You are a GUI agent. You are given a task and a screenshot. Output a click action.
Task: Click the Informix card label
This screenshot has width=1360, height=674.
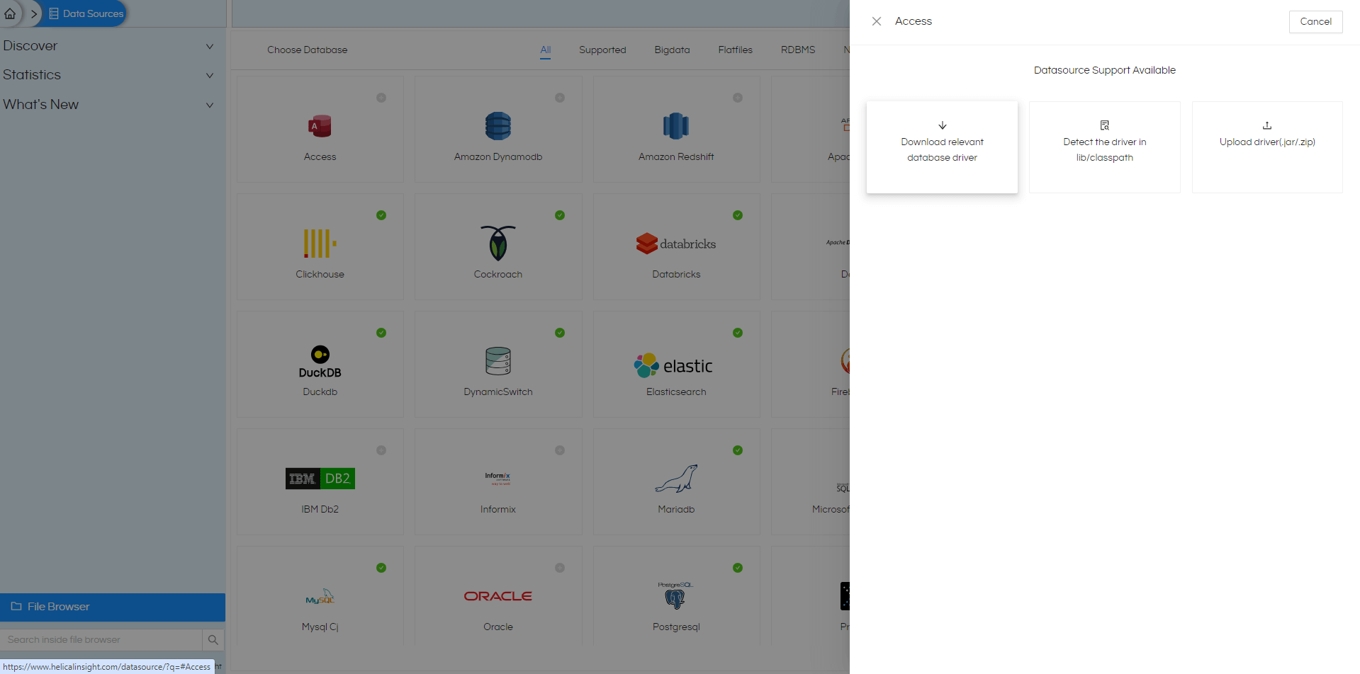point(498,510)
